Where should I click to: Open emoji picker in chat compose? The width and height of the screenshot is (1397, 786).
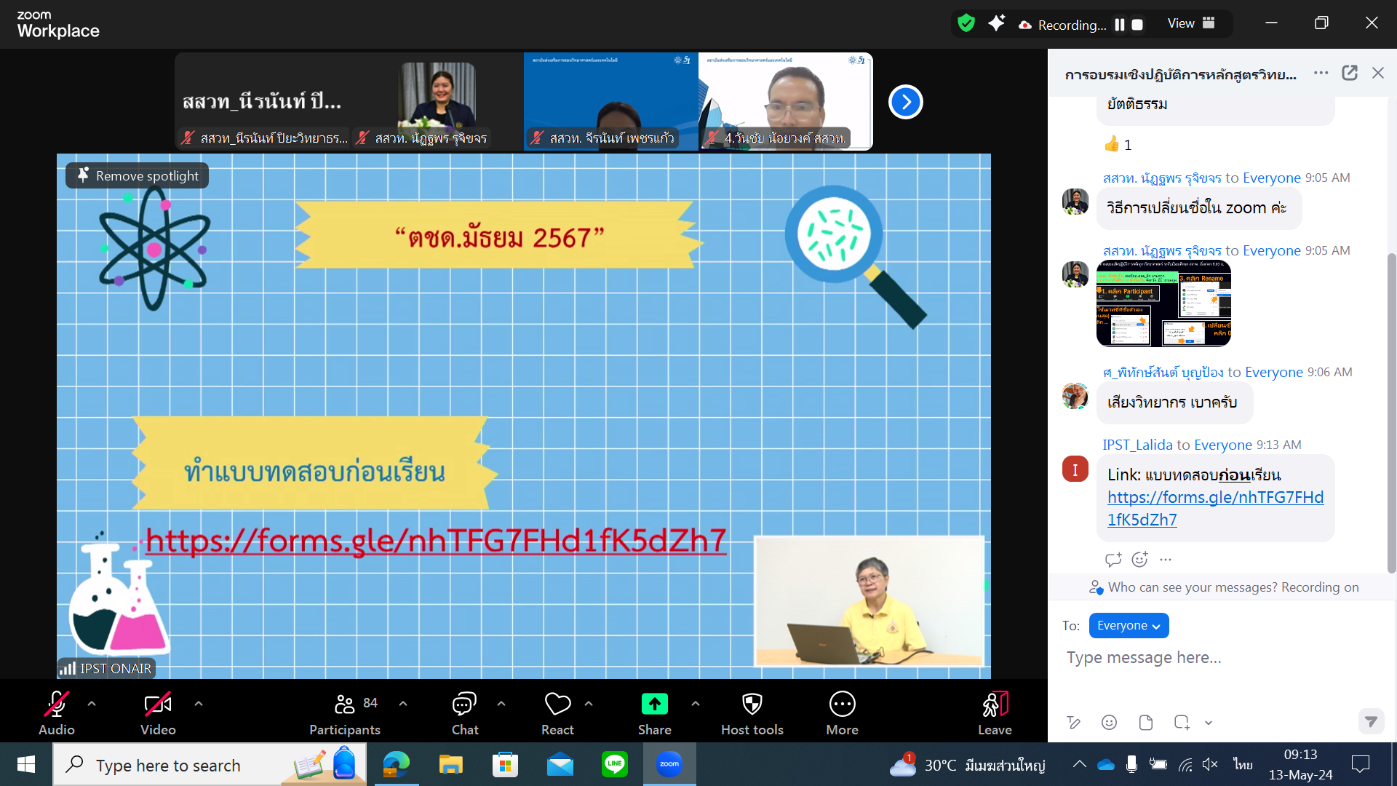(1109, 722)
